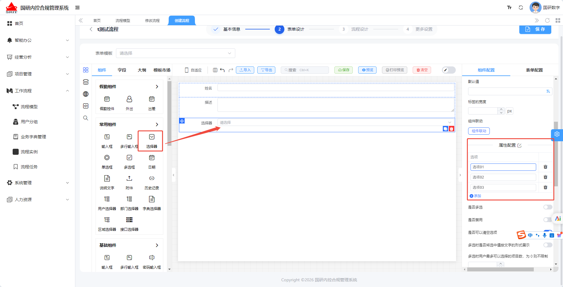Delete 选项02 using its trash icon
The width and height of the screenshot is (563, 287).
(545, 177)
